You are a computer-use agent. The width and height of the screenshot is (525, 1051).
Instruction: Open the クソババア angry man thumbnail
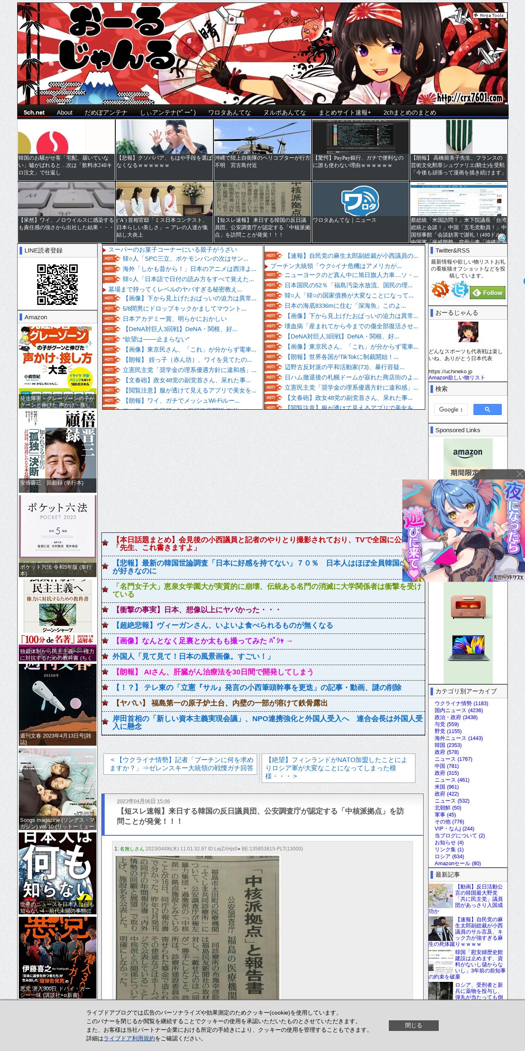[x=164, y=150]
